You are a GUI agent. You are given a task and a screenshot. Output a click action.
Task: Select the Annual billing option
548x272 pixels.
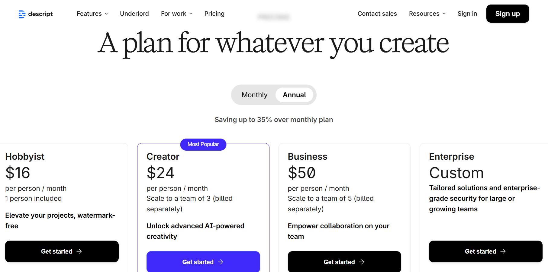294,95
